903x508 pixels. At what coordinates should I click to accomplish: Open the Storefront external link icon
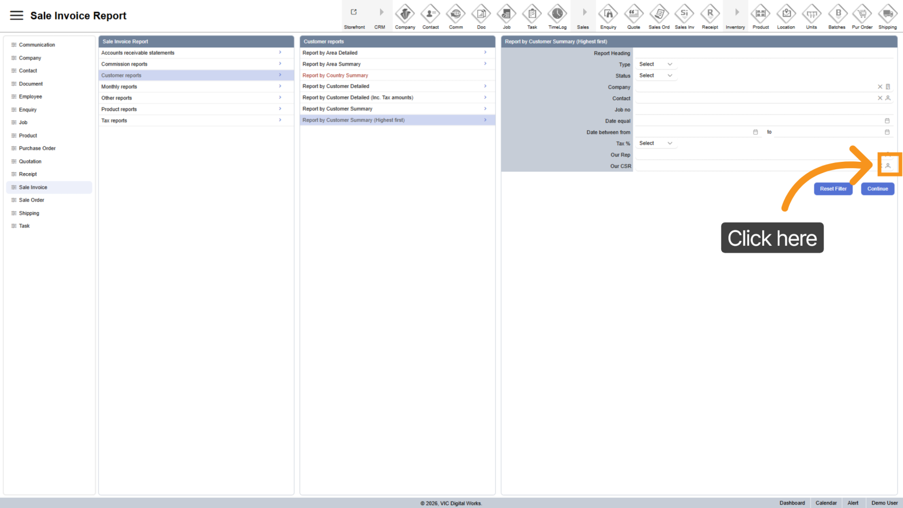coord(354,12)
